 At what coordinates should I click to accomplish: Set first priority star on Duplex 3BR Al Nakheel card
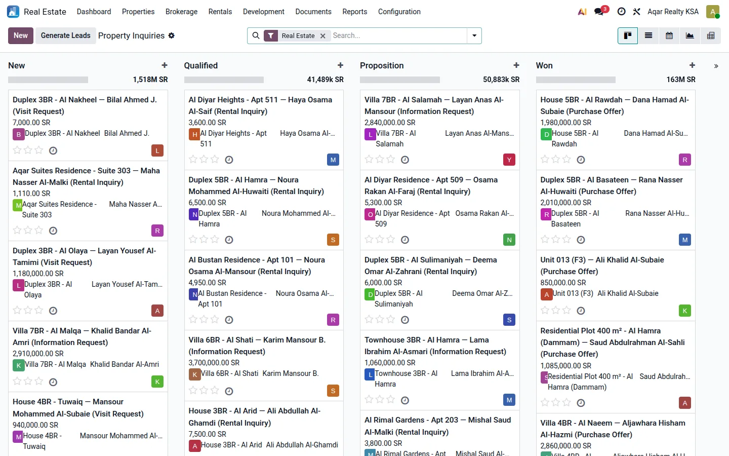pos(17,150)
